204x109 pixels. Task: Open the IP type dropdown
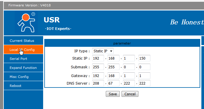point(103,51)
